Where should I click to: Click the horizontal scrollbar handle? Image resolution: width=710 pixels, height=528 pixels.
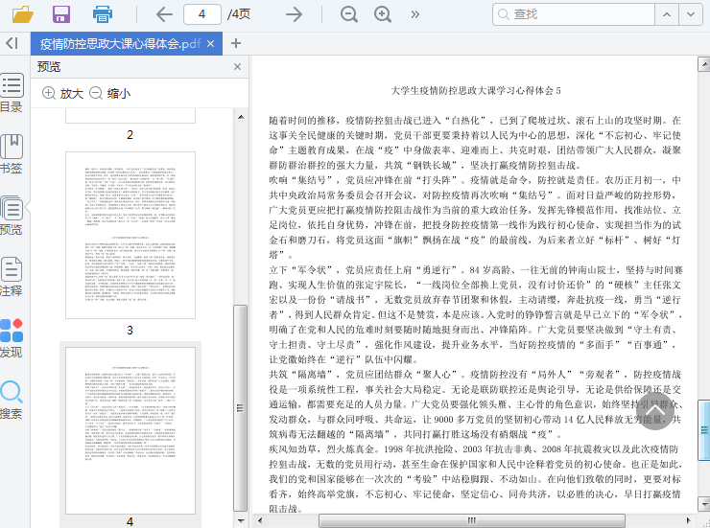[472, 520]
